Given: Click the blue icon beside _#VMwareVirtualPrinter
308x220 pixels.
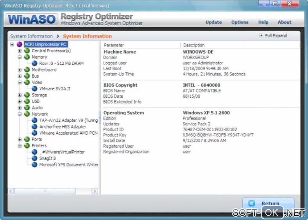Looking at the screenshot, I should 34,152.
